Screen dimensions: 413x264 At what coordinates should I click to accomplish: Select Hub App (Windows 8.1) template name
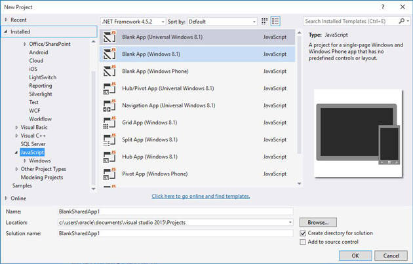[149, 157]
